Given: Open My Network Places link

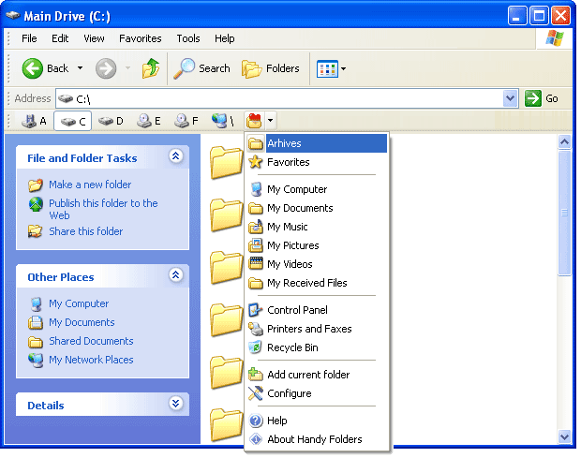Looking at the screenshot, I should pos(91,360).
